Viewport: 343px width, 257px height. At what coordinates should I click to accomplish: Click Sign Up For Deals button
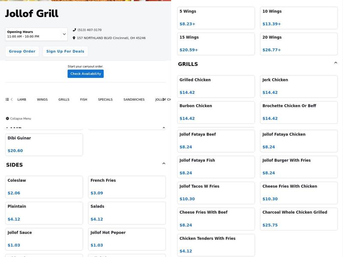pyautogui.click(x=65, y=51)
